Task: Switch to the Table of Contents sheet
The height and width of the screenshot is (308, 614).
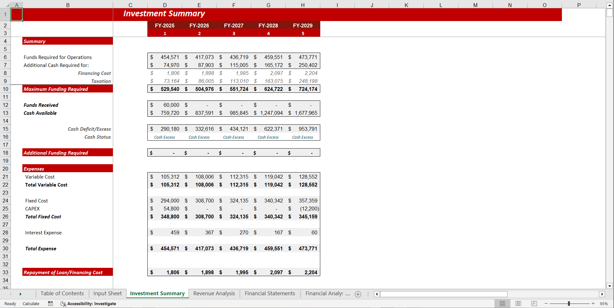Action: tap(62, 293)
